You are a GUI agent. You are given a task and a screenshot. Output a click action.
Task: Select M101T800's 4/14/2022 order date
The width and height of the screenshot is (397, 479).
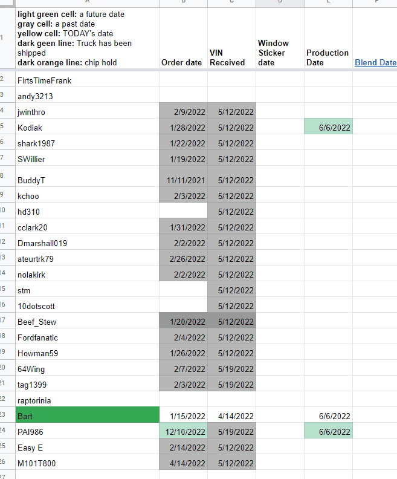183,463
